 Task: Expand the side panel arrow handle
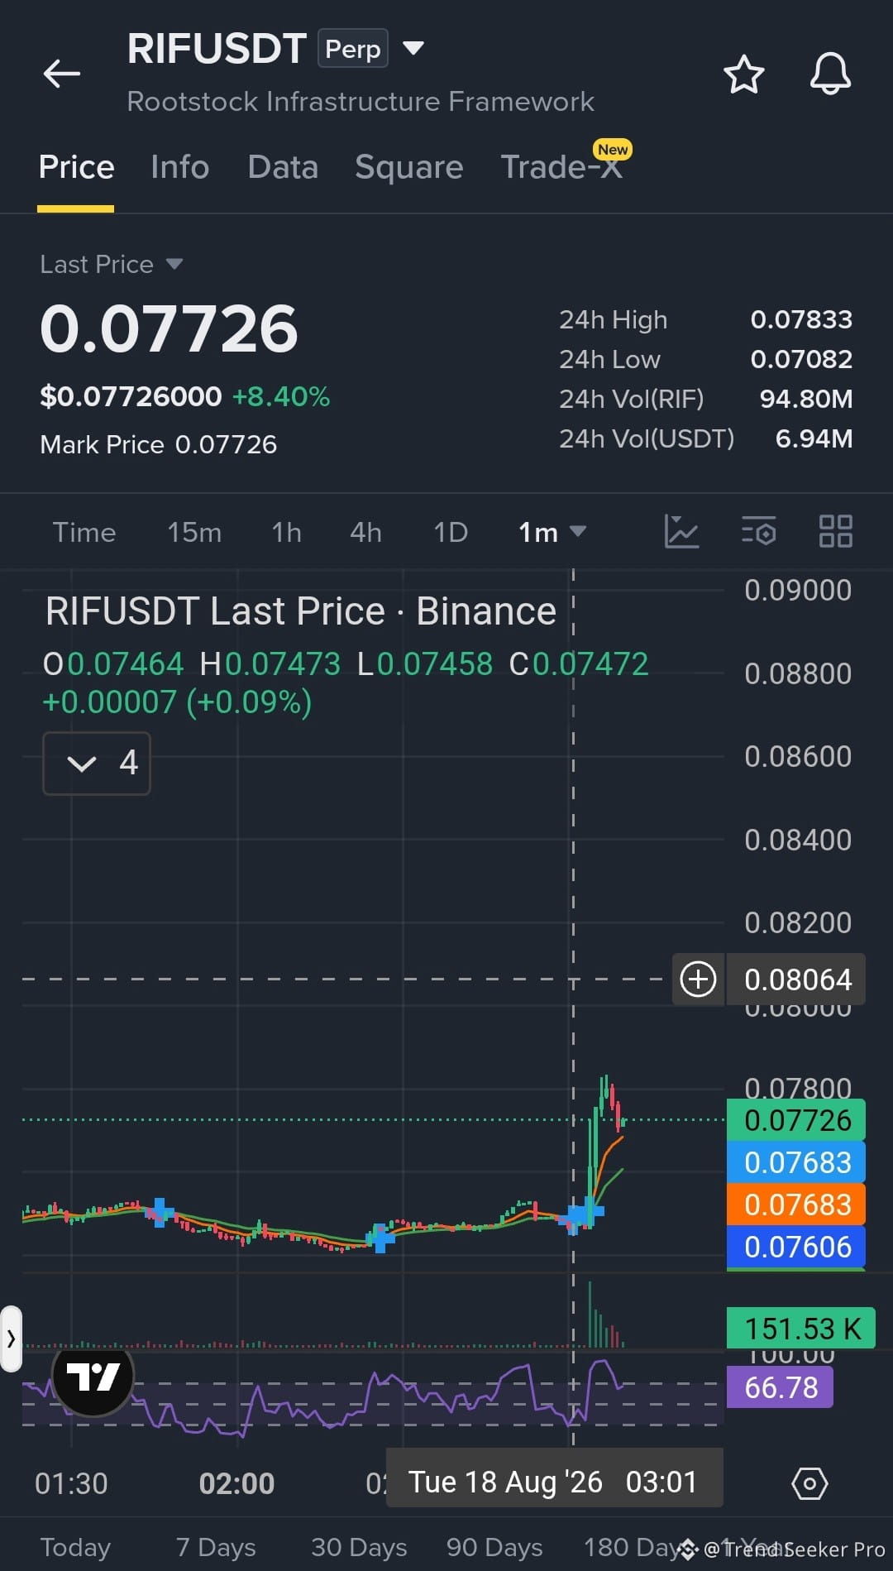11,1338
